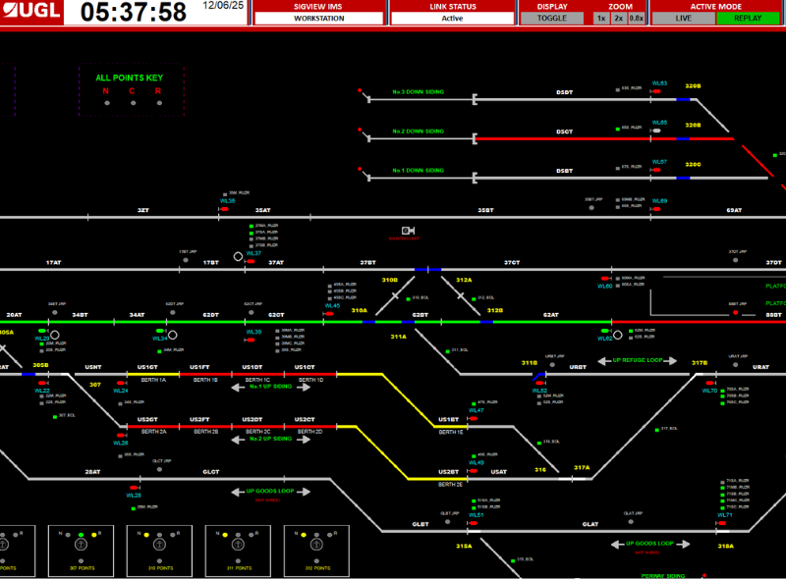Set zoom to 1x

click(x=601, y=18)
